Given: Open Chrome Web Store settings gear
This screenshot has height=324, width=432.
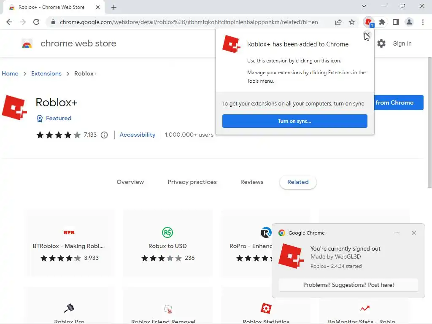Looking at the screenshot, I should point(381,43).
